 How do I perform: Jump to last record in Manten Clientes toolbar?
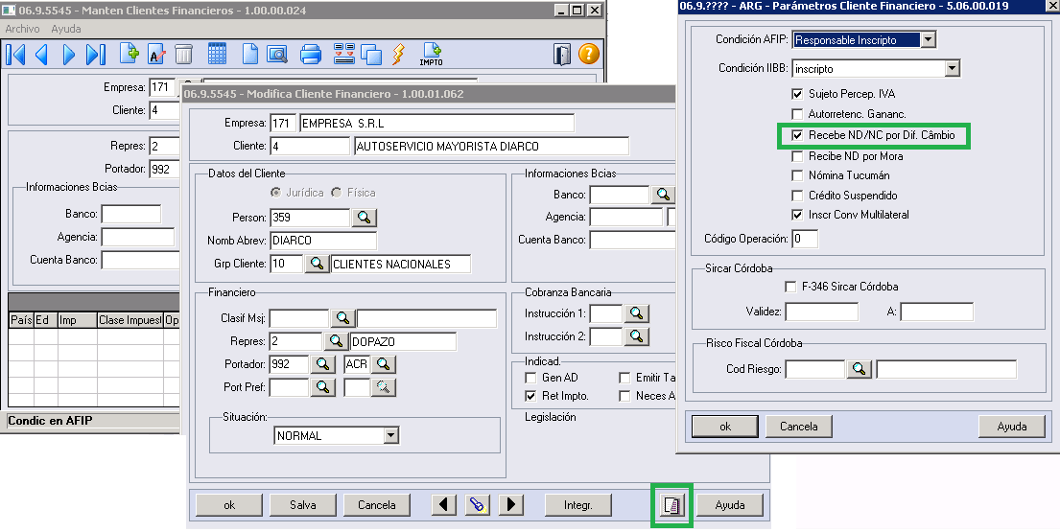point(95,54)
